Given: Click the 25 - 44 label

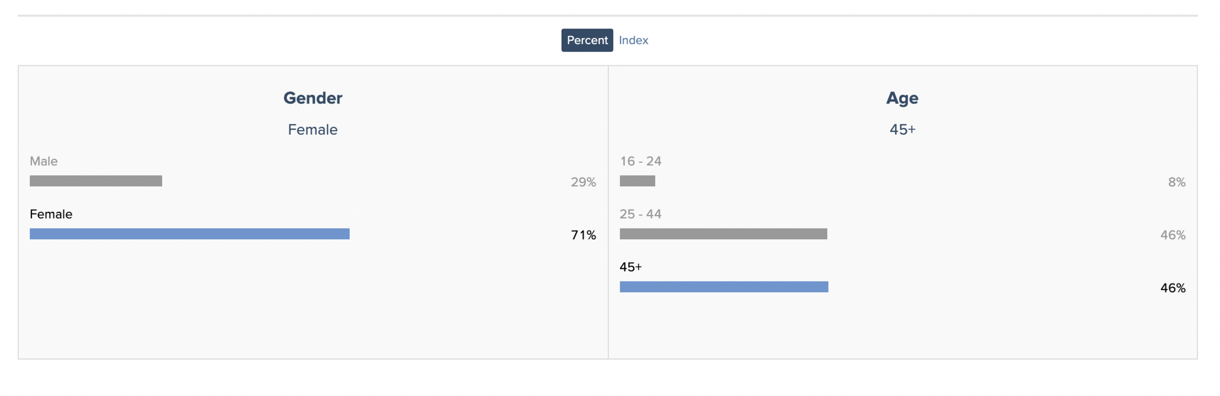Looking at the screenshot, I should (x=641, y=214).
